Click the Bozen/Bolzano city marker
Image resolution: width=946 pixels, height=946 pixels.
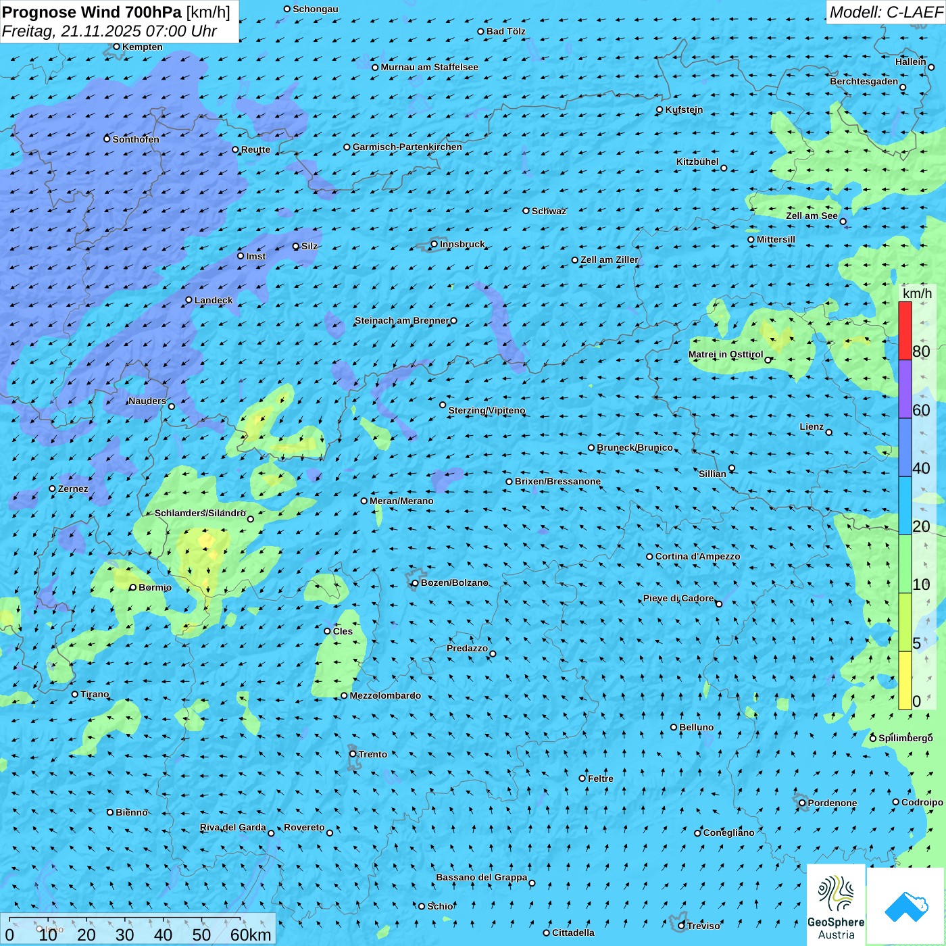click(415, 582)
